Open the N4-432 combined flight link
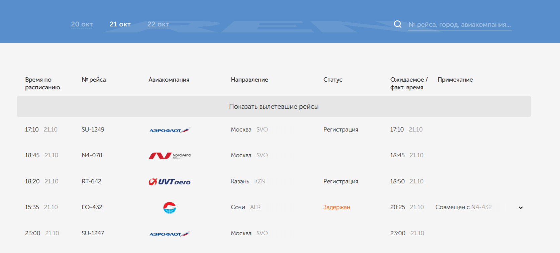 [481, 207]
